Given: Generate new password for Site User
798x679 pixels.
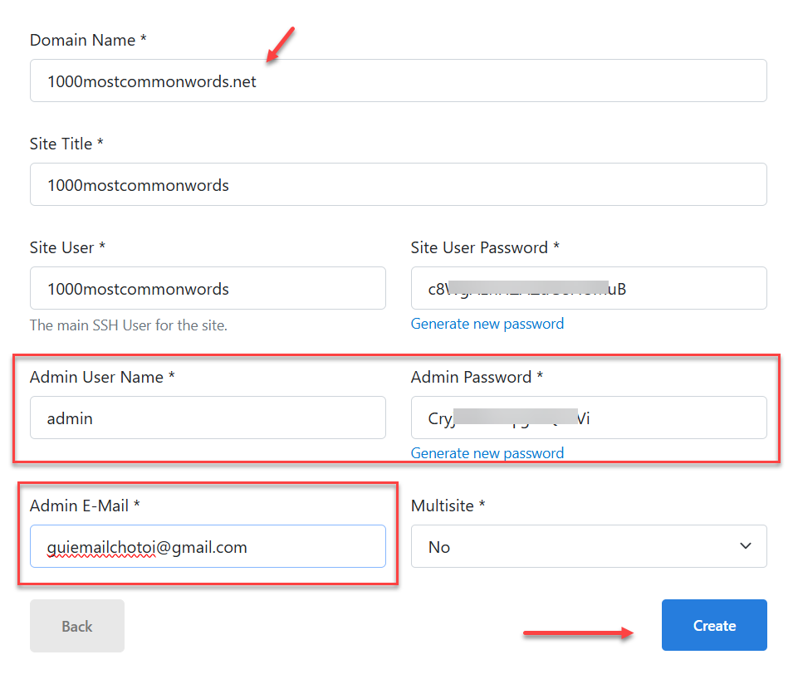Looking at the screenshot, I should pos(487,324).
